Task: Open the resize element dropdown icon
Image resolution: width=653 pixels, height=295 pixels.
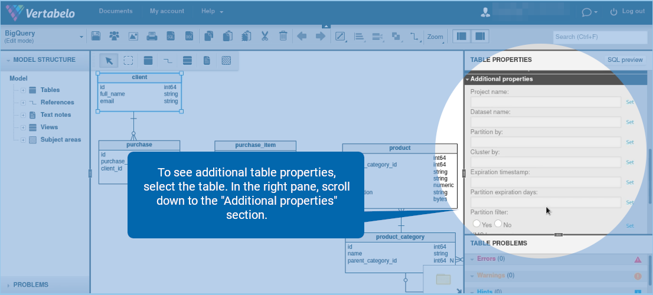Action: [340, 36]
